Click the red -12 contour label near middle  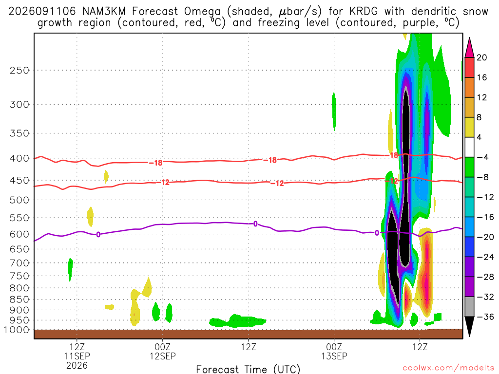(x=277, y=183)
